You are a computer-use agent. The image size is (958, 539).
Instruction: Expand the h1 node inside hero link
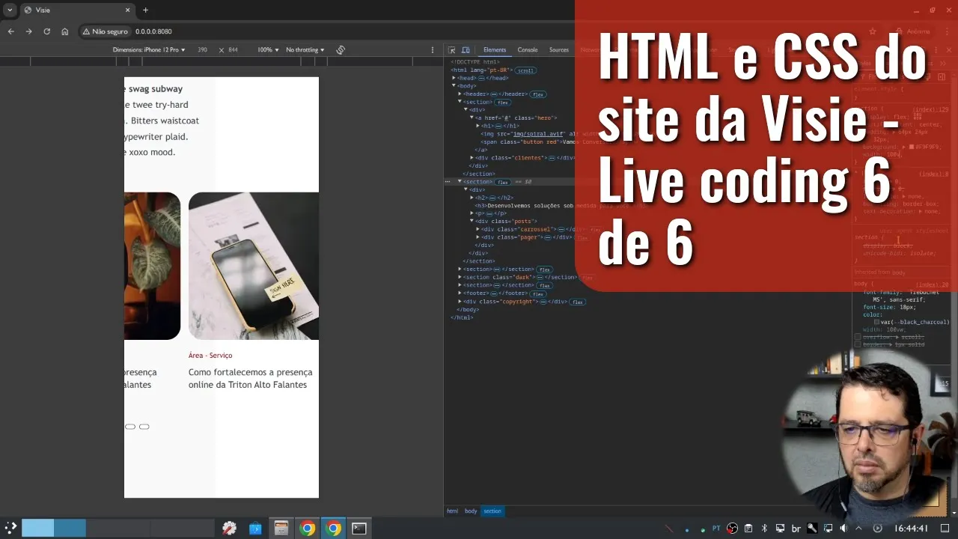click(x=478, y=126)
